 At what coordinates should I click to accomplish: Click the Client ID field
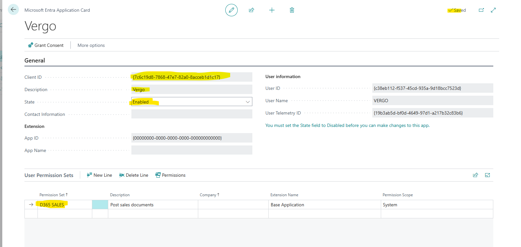(192, 77)
